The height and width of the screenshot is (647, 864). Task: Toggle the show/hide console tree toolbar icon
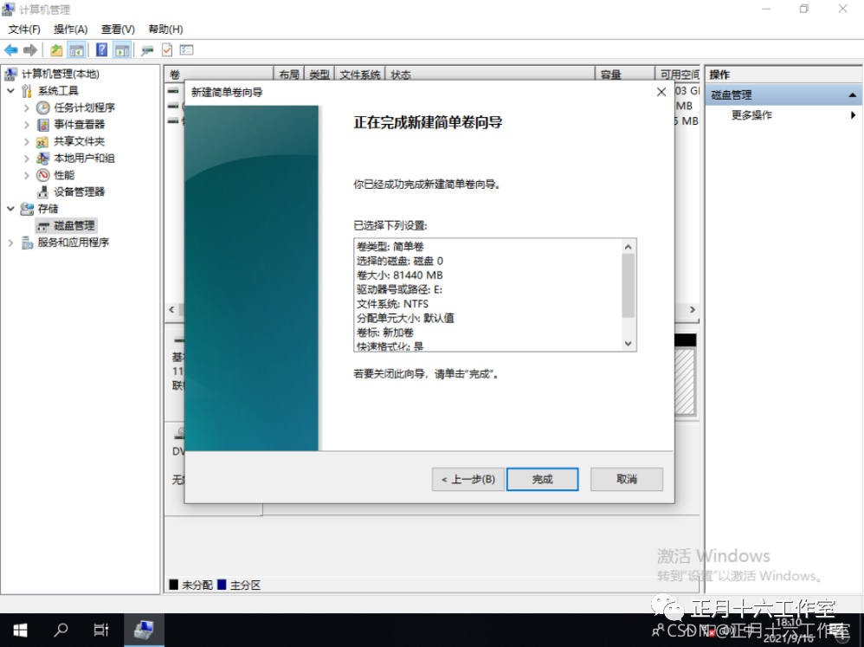point(75,49)
